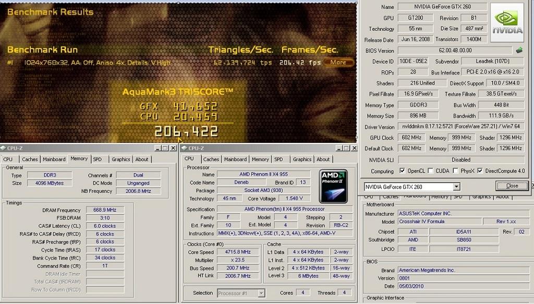Open the SPD tab in middle CPU-Z

pos(278,159)
